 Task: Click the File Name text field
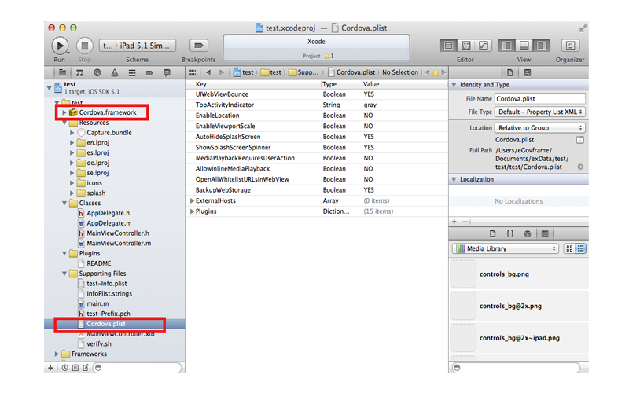[540, 99]
